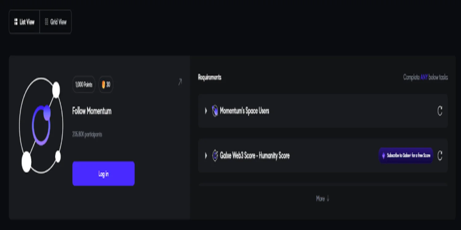Click the orange gem 30 reward badge
This screenshot has height=230, width=461.
pyautogui.click(x=106, y=84)
